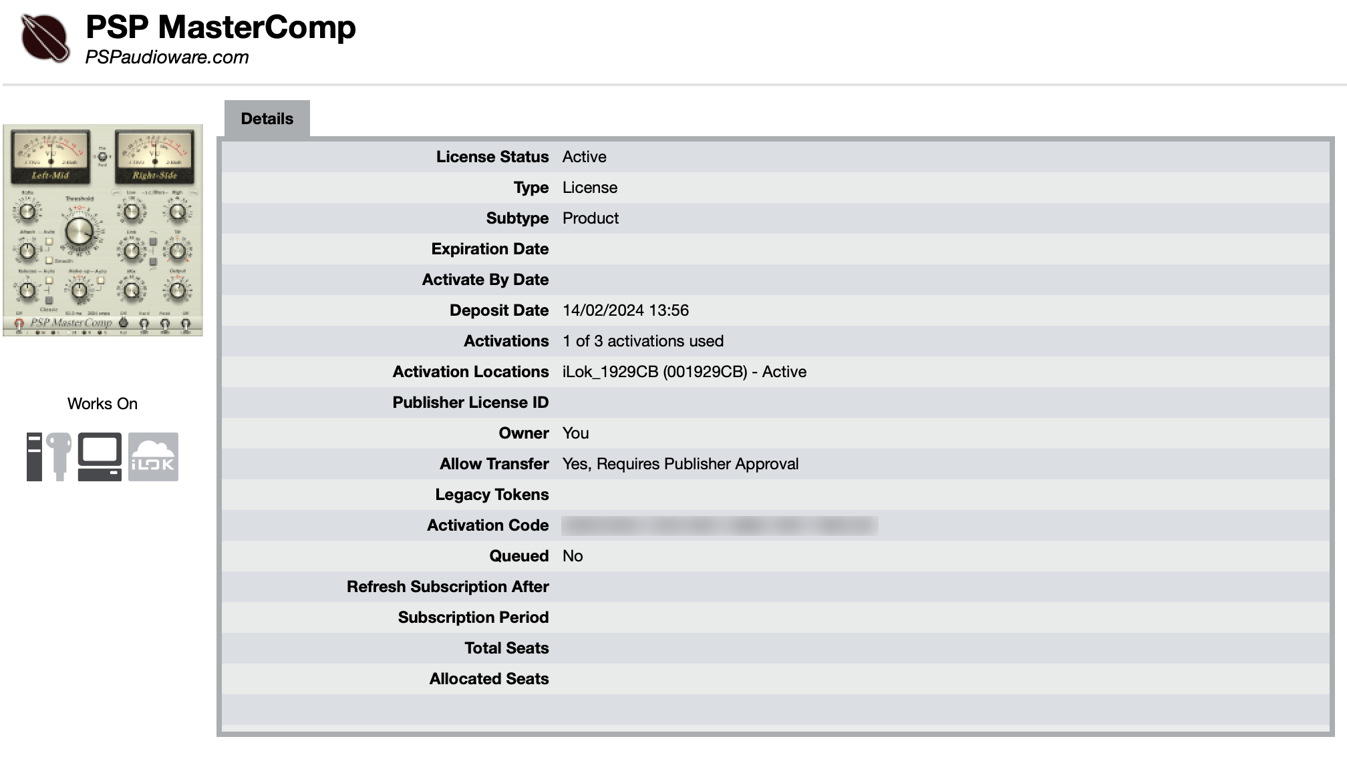Click the PSP MasterComp plugin thumbnail
This screenshot has height=773, width=1347.
(x=103, y=230)
